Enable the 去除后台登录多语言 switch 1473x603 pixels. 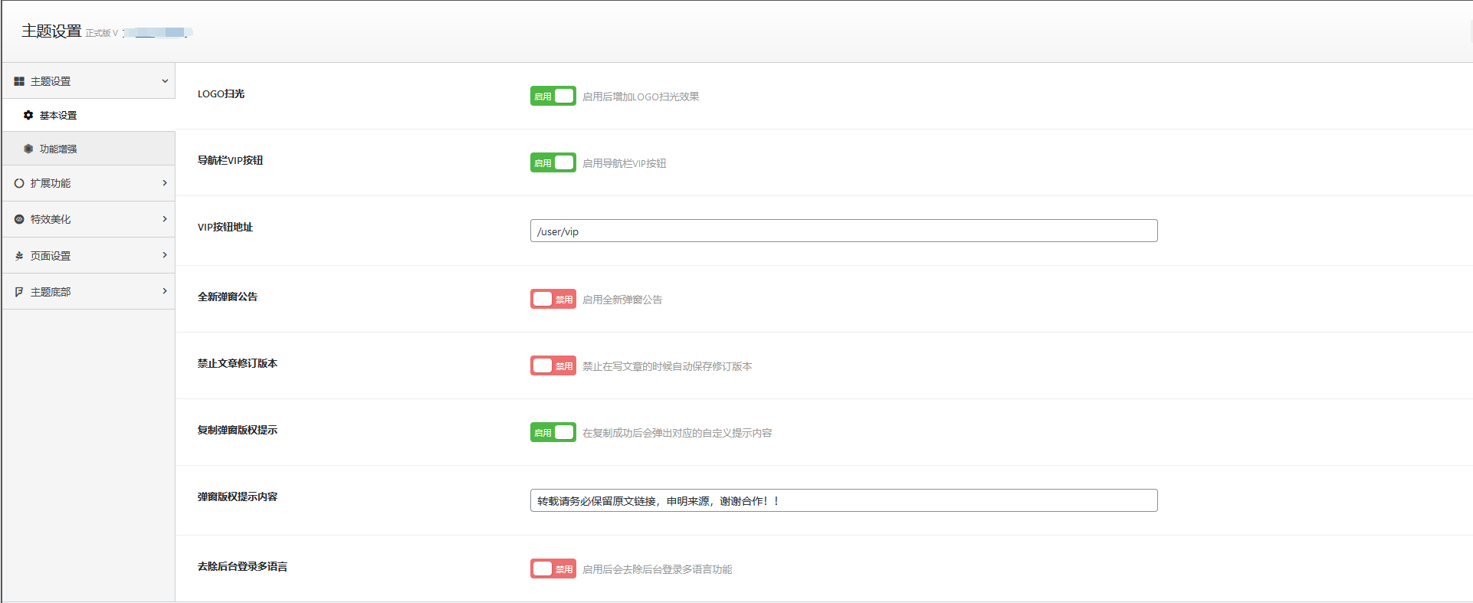(553, 569)
